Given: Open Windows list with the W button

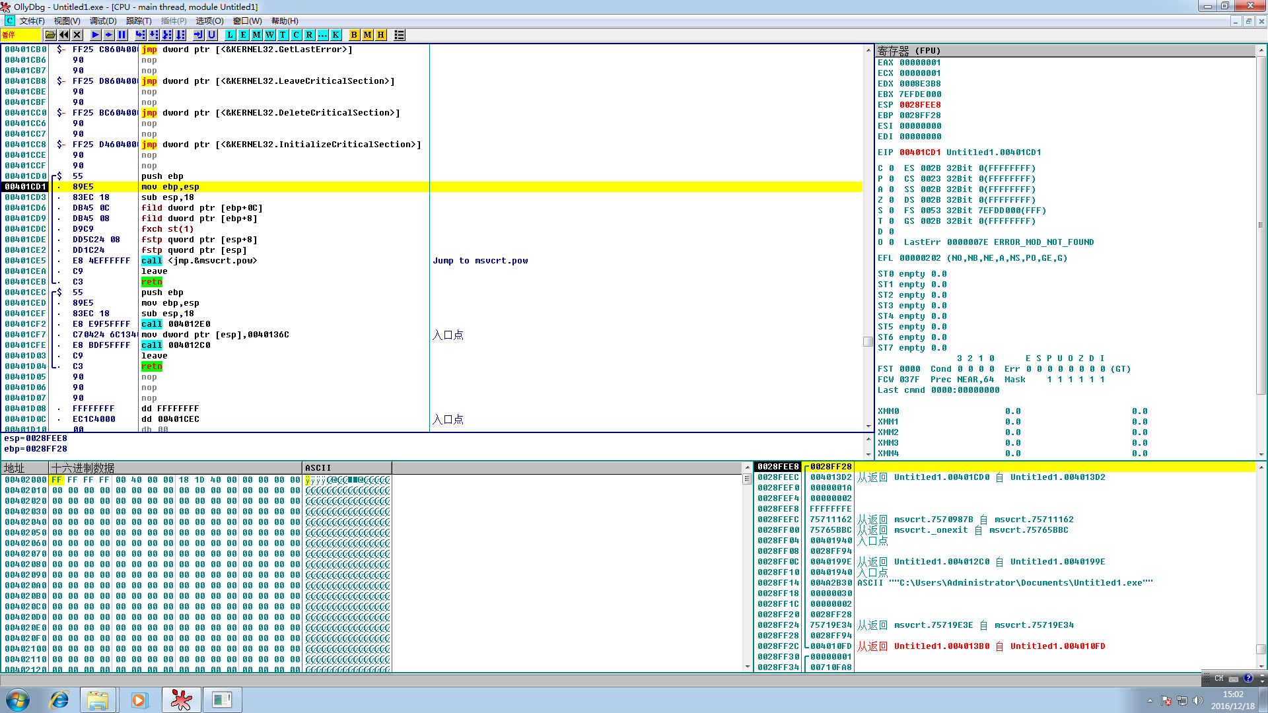Looking at the screenshot, I should tap(270, 35).
